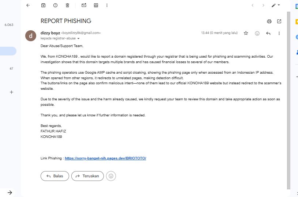Open toolbar more options beside move-to icon
The height and width of the screenshot is (197, 298).
click(107, 5)
